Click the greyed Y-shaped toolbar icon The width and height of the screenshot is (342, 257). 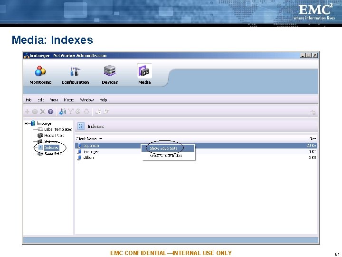[71, 112]
